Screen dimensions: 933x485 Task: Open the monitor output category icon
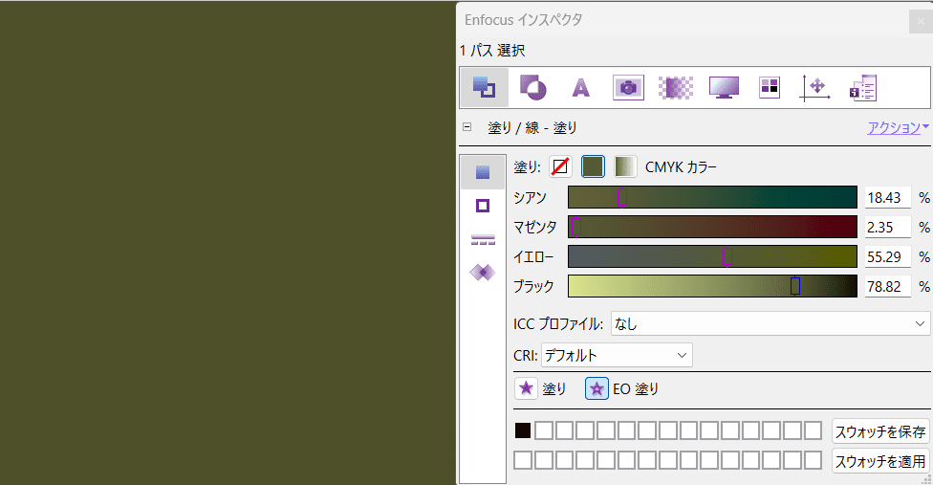[724, 87]
